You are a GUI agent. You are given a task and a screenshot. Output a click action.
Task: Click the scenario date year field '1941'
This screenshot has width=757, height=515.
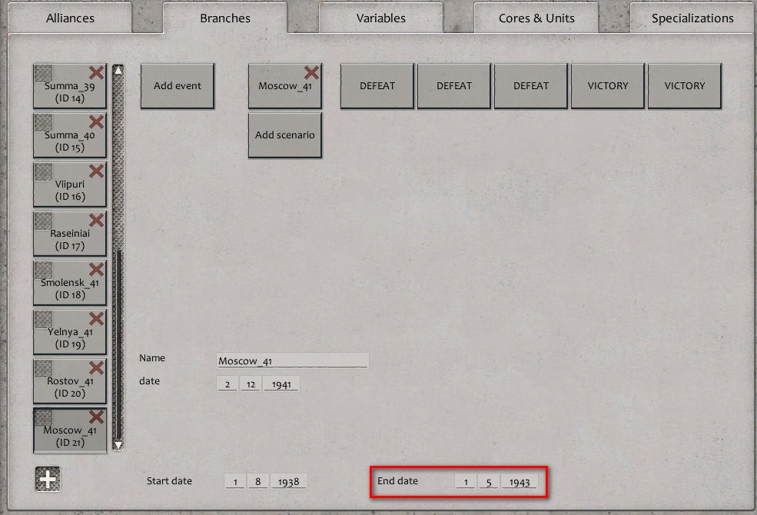coord(281,384)
